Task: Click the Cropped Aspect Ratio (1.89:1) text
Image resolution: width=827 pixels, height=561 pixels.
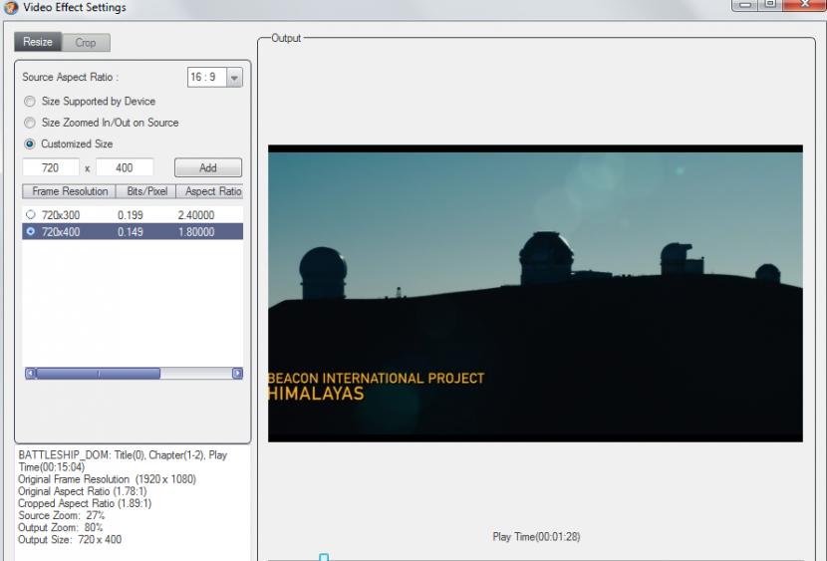Action: (85, 503)
